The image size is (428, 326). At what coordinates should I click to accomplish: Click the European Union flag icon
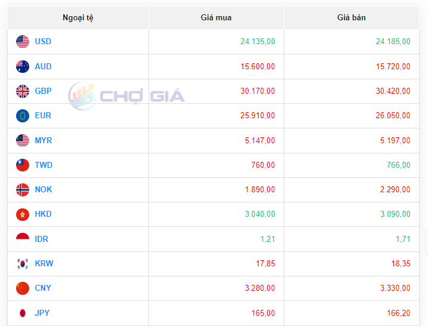click(23, 116)
